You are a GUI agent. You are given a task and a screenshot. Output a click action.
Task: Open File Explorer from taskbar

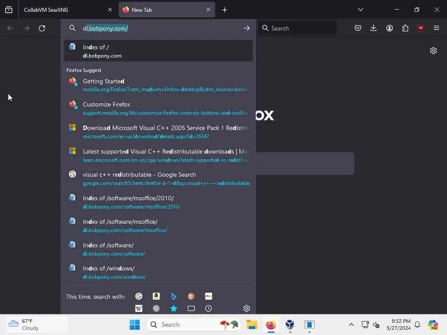252,325
